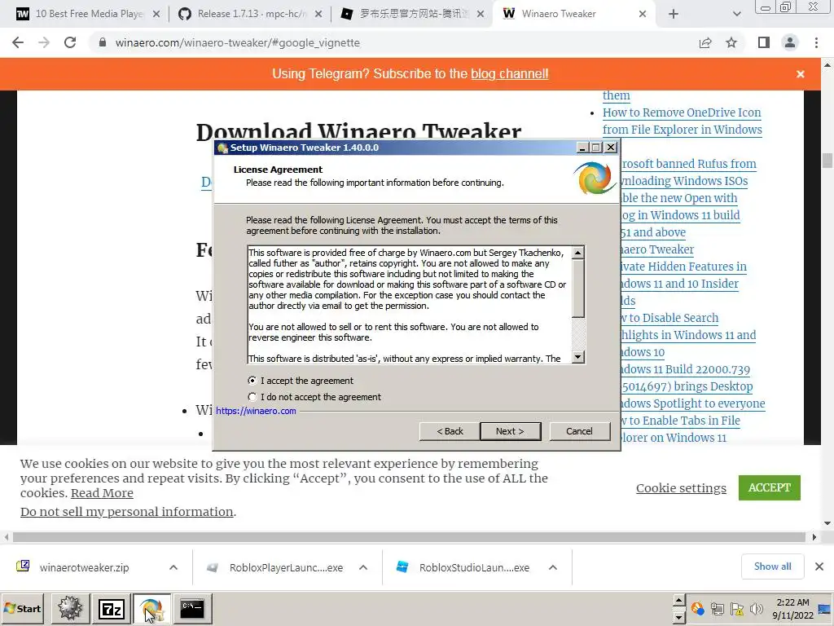
Task: Open Cookie settings
Action: coord(681,488)
